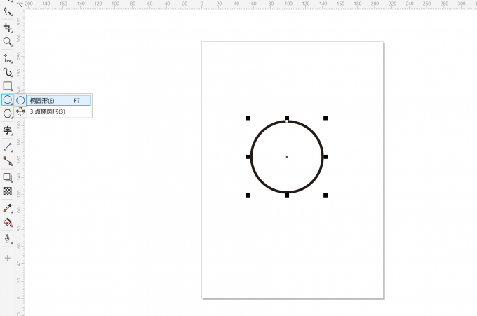Select the Connector tool
Viewport: 477px width, 316px height.
click(8, 161)
